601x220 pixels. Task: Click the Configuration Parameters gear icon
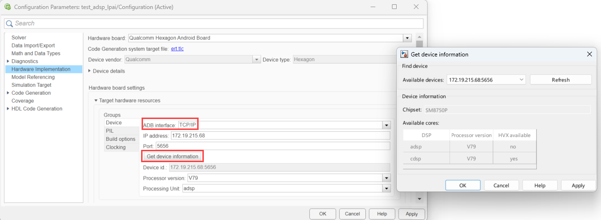[7, 7]
